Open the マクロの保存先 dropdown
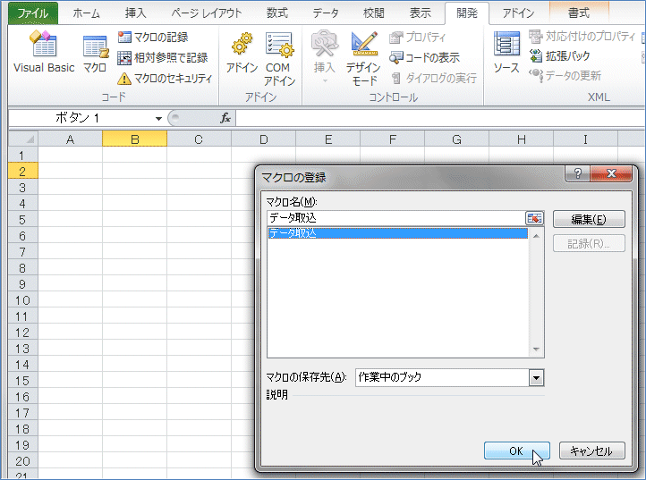 click(536, 377)
